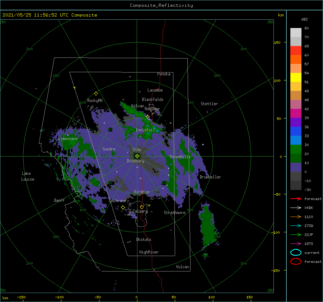Pick the magenta 42 dBZ swatch
323x302 pixels.
[x=296, y=113]
